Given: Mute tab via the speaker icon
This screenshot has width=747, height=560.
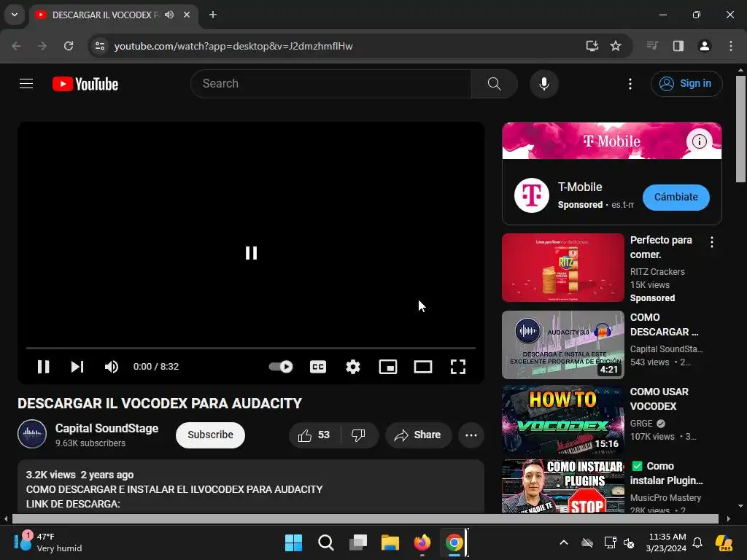Looking at the screenshot, I should [x=169, y=15].
